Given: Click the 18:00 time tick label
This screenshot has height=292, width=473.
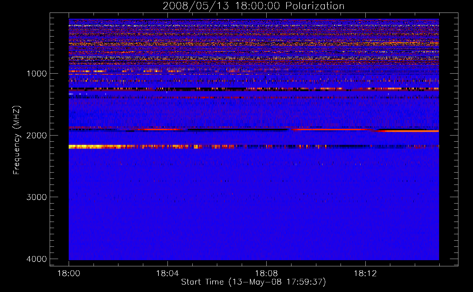Looking at the screenshot, I should [x=69, y=274].
